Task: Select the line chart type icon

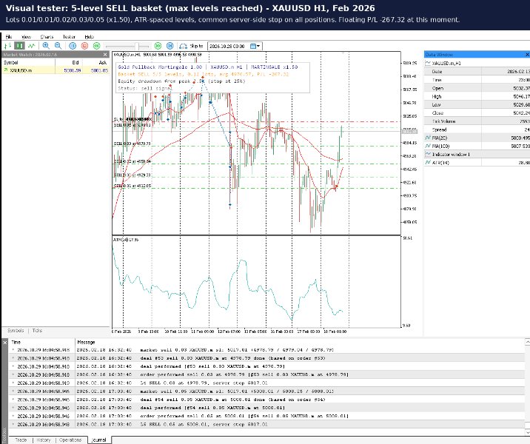Action: coord(31,46)
